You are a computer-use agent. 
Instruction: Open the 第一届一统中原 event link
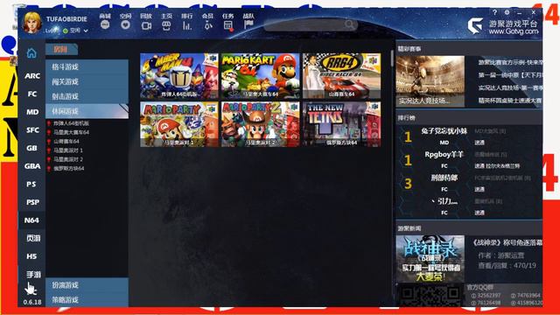pyautogui.click(x=510, y=75)
